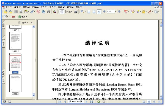This screenshot has height=106, width=165.
Task: Click the Save diskette icon
Action: (x=16, y=12)
